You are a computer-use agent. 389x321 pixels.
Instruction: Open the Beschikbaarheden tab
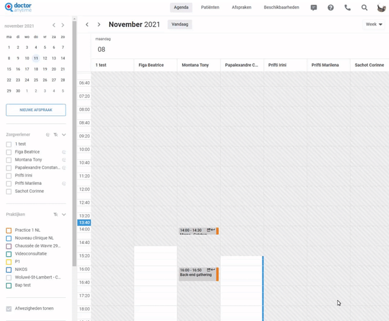(x=281, y=7)
